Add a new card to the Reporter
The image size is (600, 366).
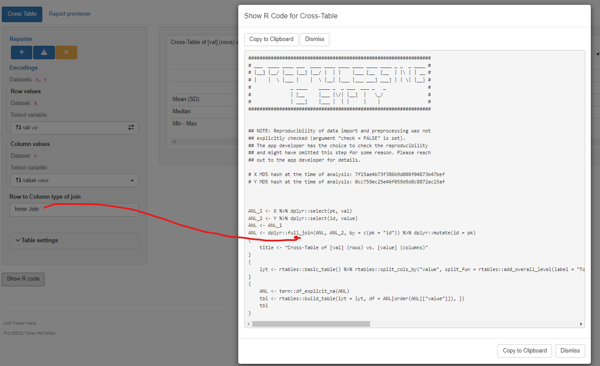pos(21,52)
